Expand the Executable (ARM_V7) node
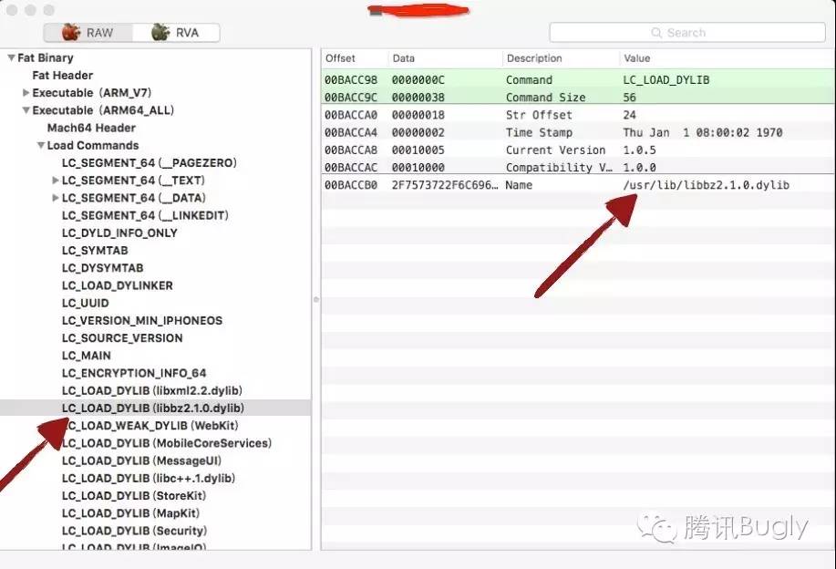The width and height of the screenshot is (836, 569). coord(26,93)
